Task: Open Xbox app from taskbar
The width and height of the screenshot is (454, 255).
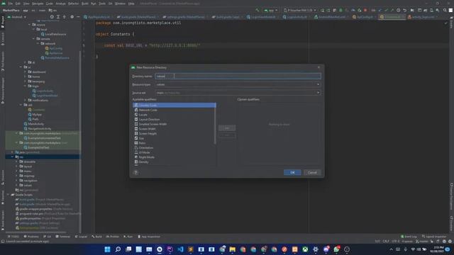Action: [x=305, y=249]
